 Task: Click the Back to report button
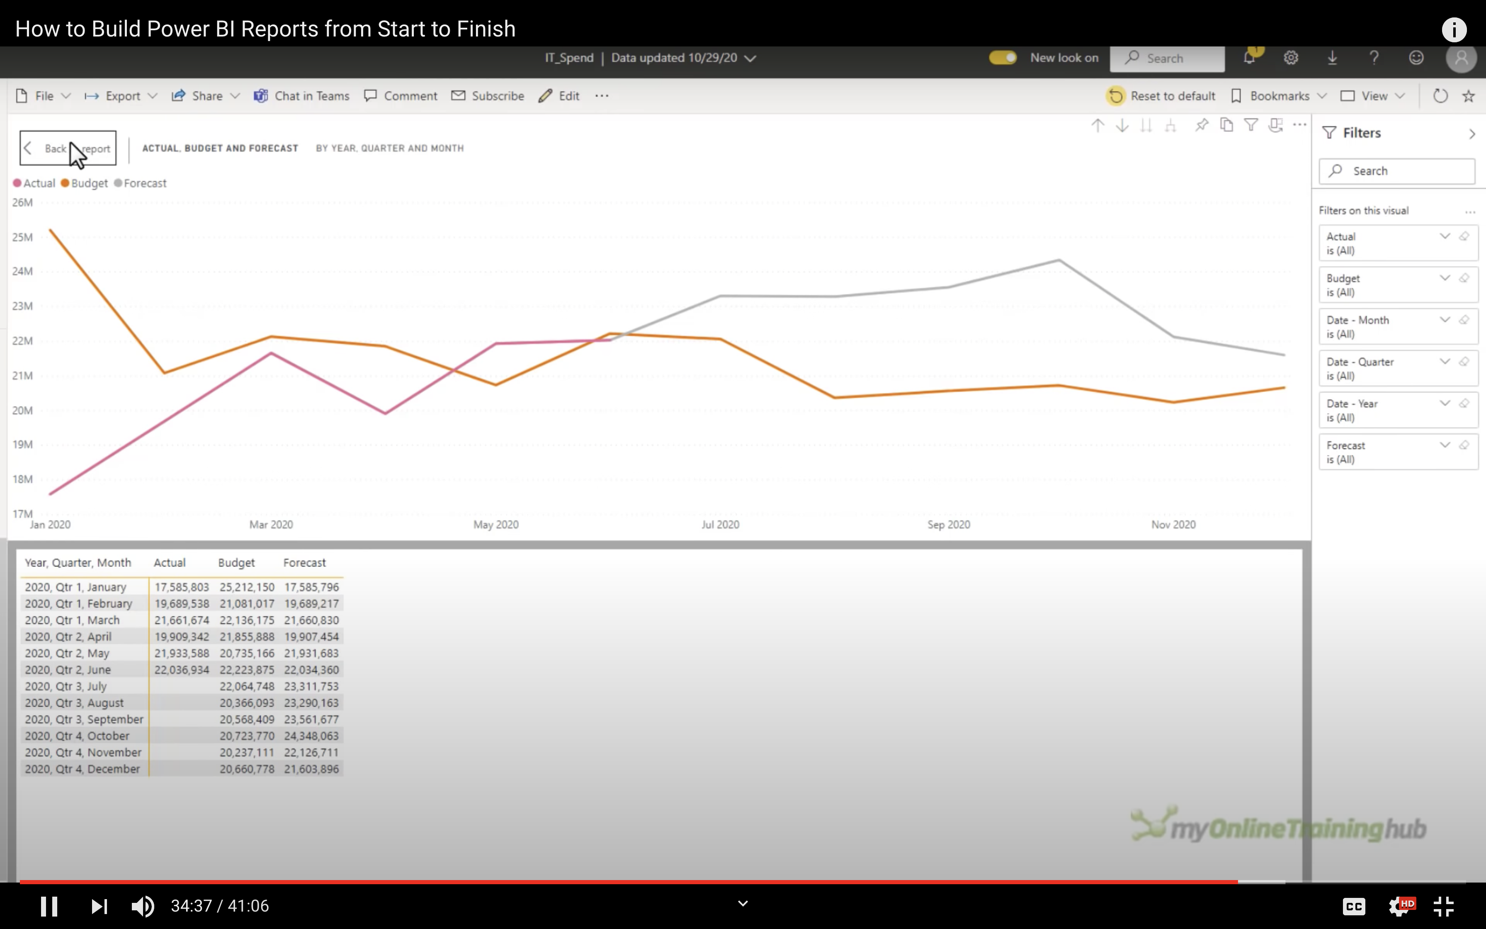point(68,148)
